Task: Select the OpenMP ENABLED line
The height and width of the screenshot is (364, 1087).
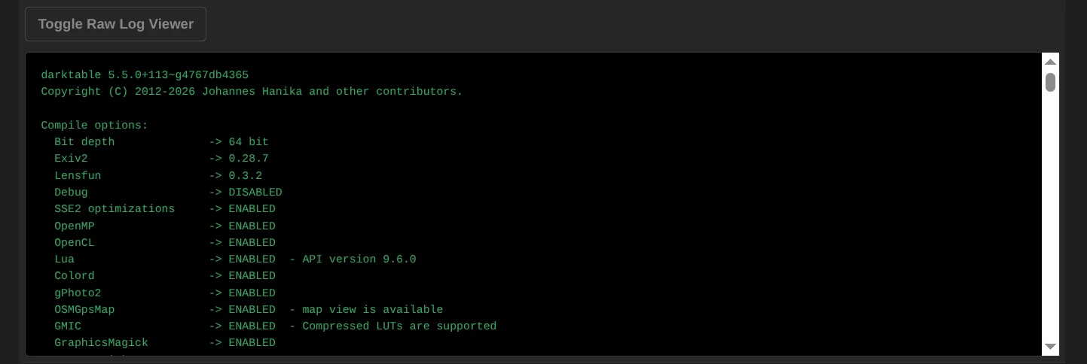Action: pos(165,226)
